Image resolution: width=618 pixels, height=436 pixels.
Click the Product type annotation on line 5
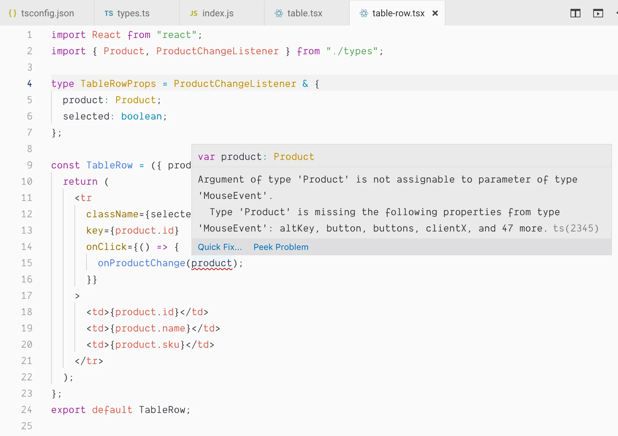pyautogui.click(x=136, y=100)
